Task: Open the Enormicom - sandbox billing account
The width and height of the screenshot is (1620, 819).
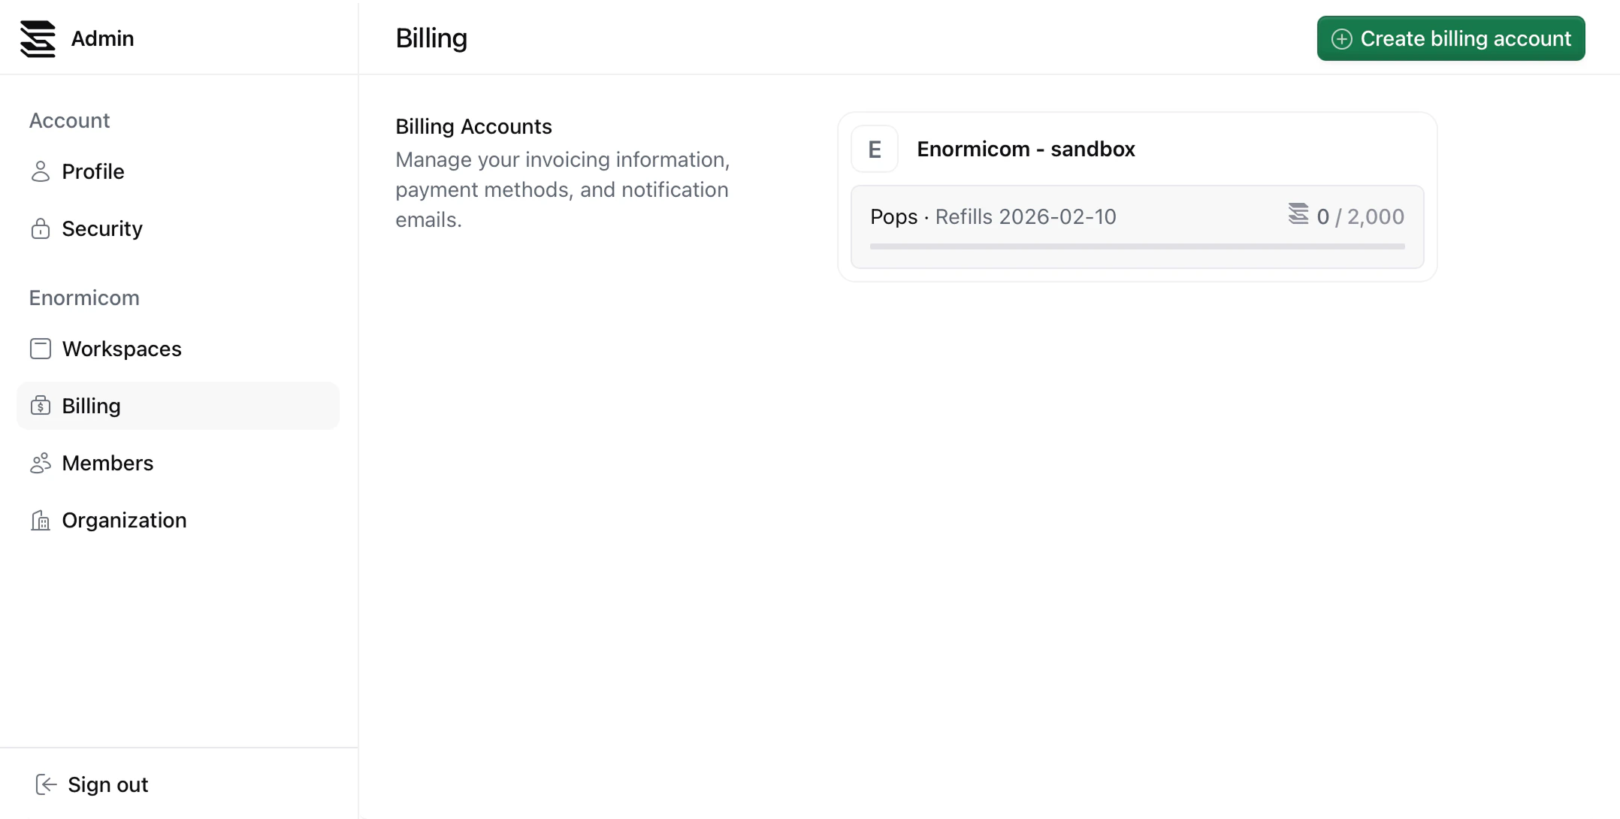Action: click(1026, 149)
